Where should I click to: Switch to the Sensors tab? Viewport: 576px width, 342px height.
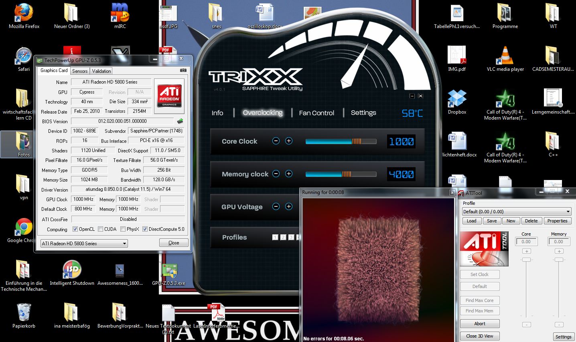tap(80, 71)
